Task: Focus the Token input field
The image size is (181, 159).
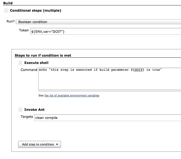Action: click(105, 31)
